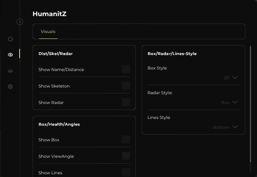Select the eye visuals sidebar icon
Image resolution: width=257 pixels, height=177 pixels.
pyautogui.click(x=10, y=55)
